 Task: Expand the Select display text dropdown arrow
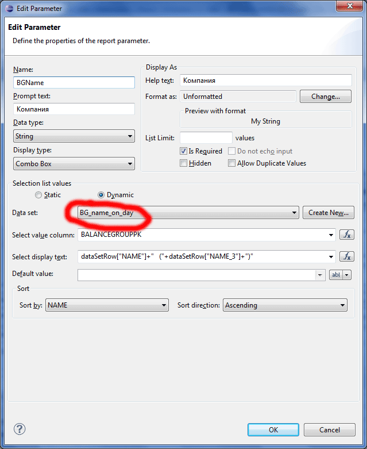[331, 256]
